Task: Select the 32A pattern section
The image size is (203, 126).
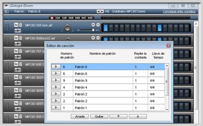Action: [x=58, y=18]
